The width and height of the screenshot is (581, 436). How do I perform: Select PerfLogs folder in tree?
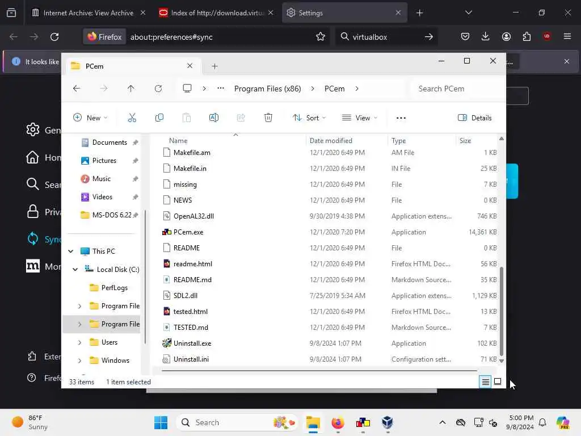click(x=115, y=288)
